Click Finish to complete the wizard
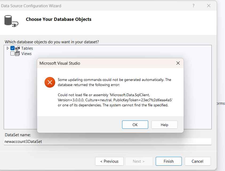This screenshot has height=171, width=225. (x=168, y=161)
